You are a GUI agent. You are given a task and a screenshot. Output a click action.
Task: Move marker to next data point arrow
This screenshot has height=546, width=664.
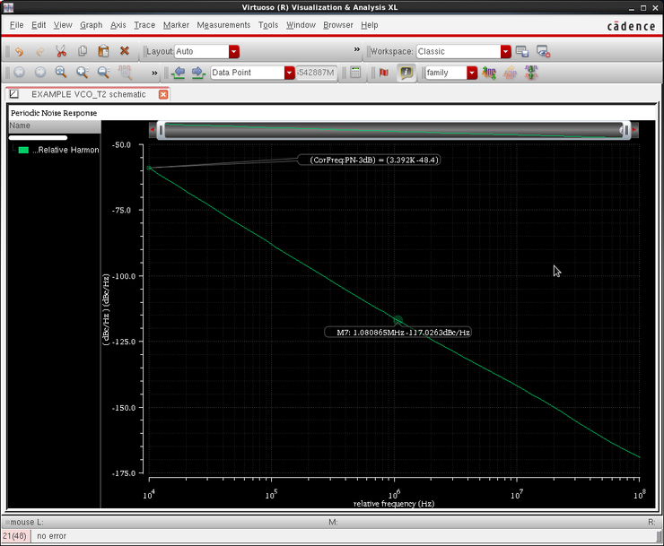tap(198, 73)
